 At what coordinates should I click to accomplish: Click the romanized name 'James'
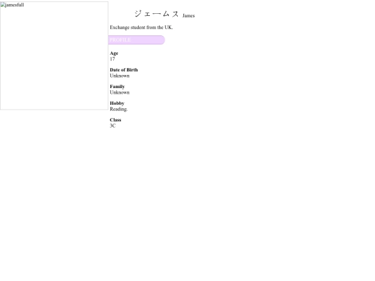[188, 16]
